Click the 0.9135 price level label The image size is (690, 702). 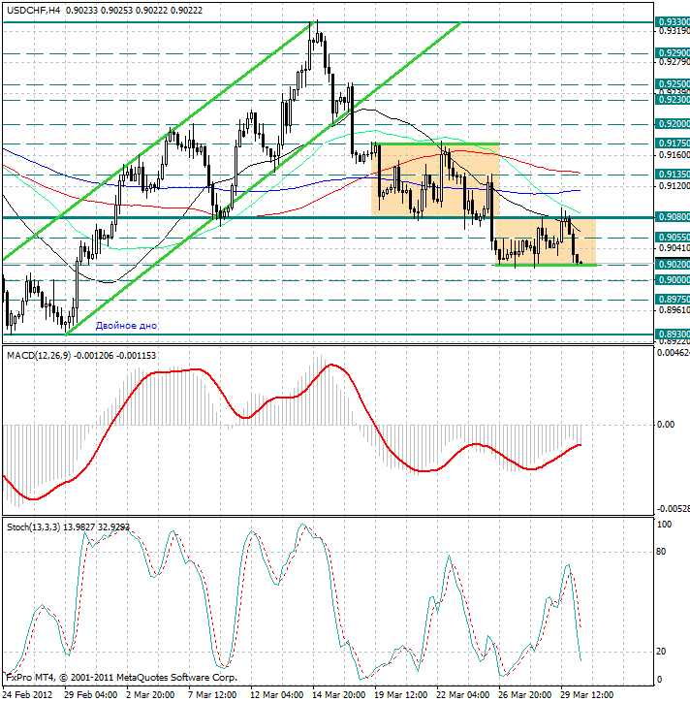[673, 175]
